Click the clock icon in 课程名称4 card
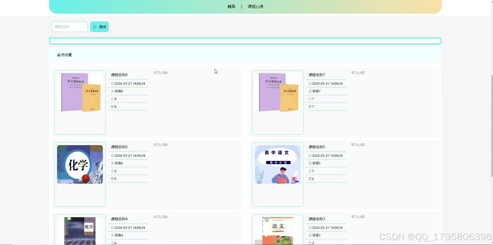493x245 pixels. (112, 228)
